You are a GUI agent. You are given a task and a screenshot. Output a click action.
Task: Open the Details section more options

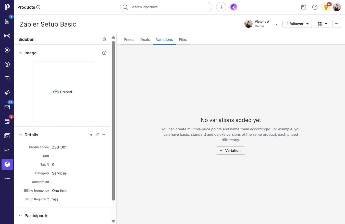[x=103, y=135]
